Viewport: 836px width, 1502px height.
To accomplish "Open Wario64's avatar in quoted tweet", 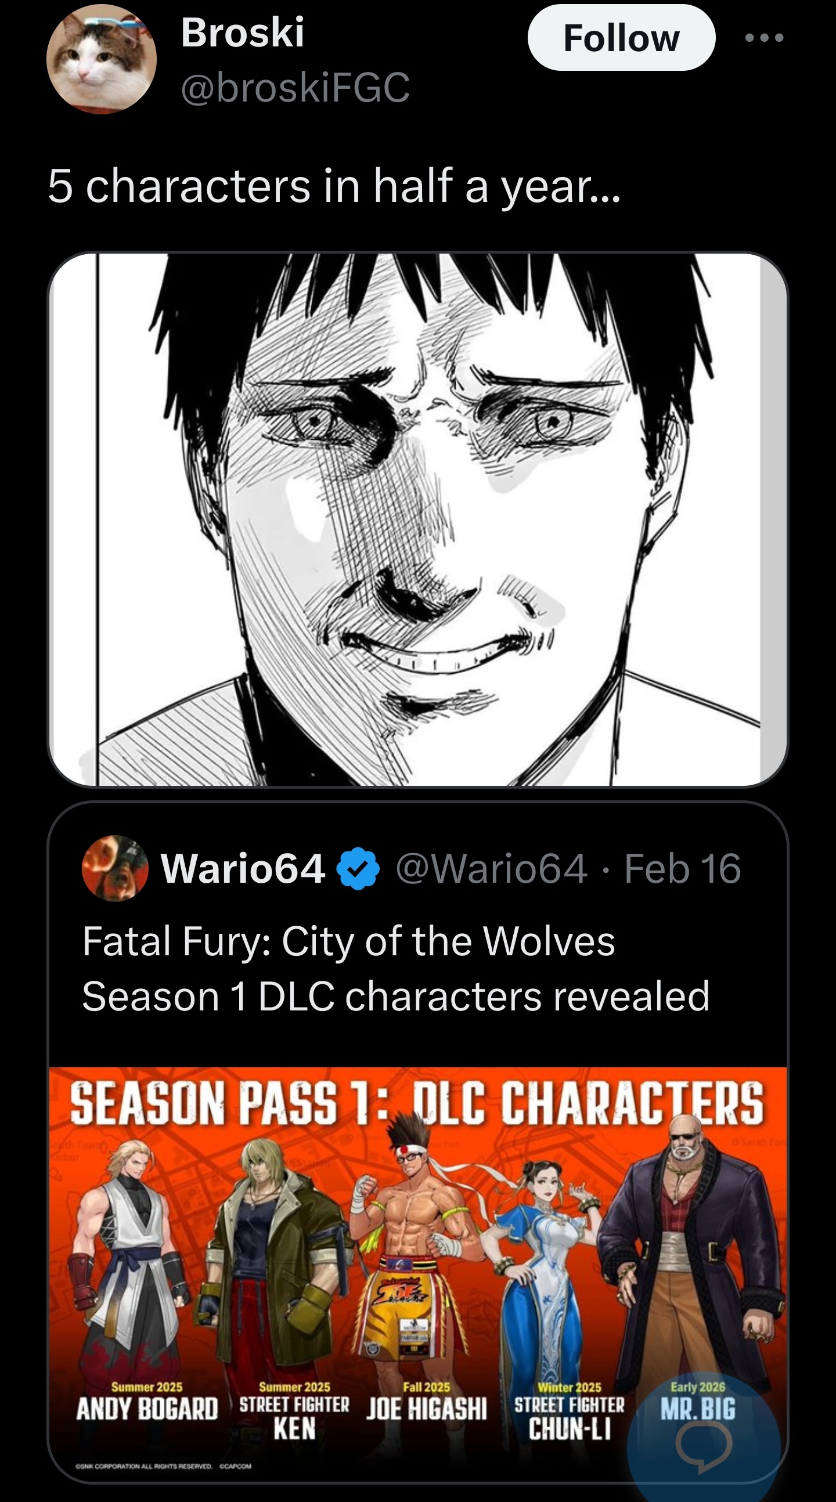I will (115, 868).
